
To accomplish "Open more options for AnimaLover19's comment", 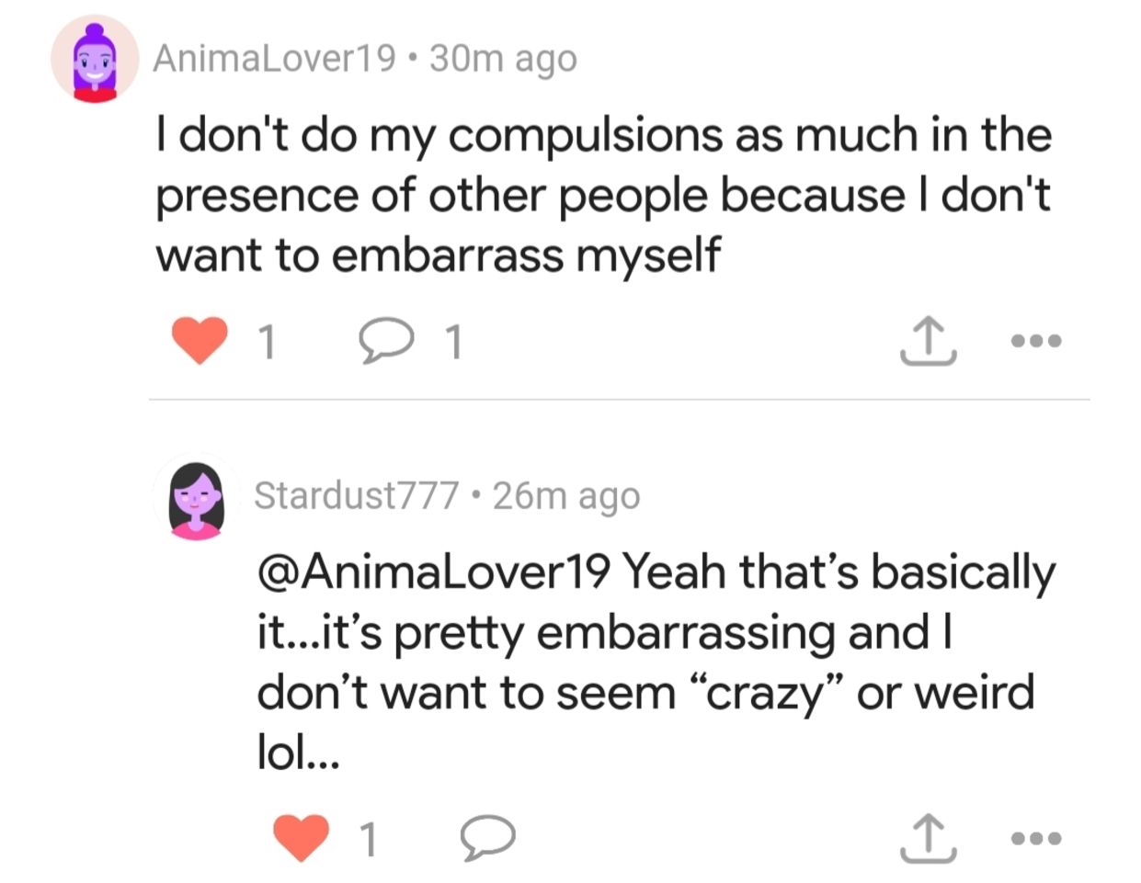I will [1036, 341].
